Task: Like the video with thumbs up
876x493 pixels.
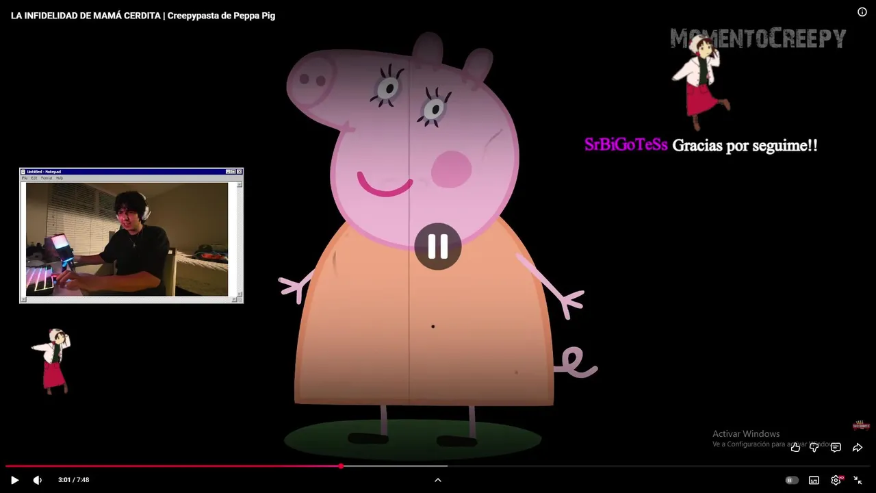Action: pos(795,448)
